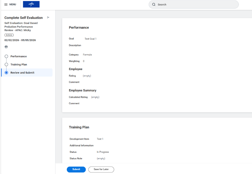Select the Training Plan step circle
Viewport: 252px width, 174px height.
[x=6, y=64]
